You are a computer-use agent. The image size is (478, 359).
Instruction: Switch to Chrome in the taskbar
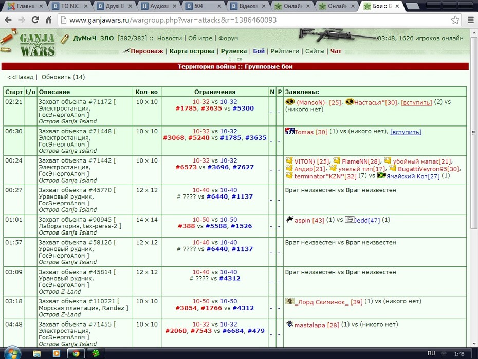[76, 353]
